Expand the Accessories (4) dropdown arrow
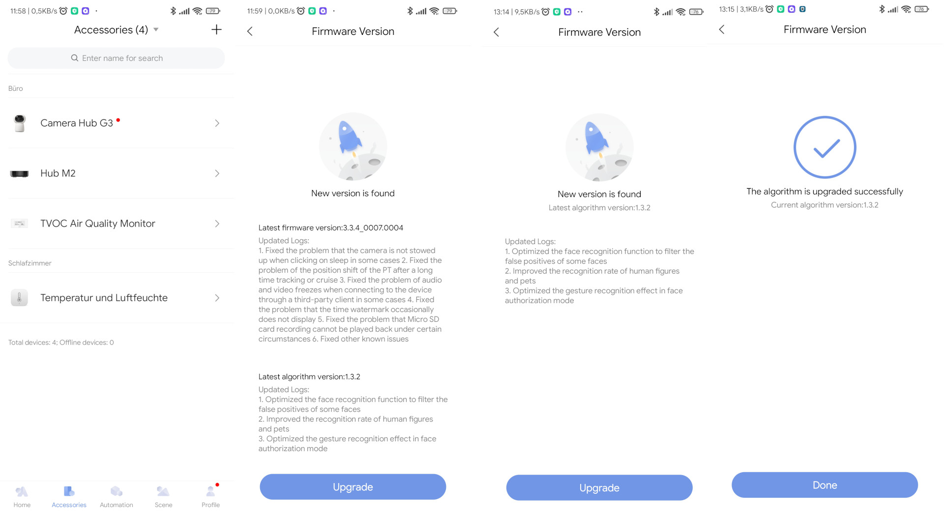The image size is (944, 511). 156,30
